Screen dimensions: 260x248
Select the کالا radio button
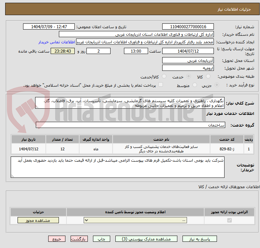point(208,76)
